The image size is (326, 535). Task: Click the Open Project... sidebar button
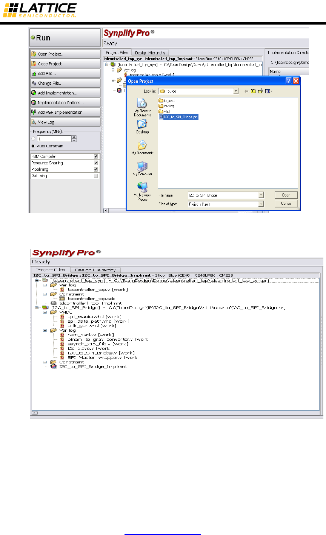65,54
